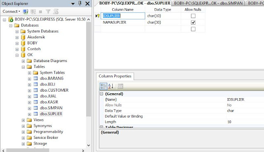Expand the Akademik database node
This screenshot has height=152, width=264.
pos(17,37)
